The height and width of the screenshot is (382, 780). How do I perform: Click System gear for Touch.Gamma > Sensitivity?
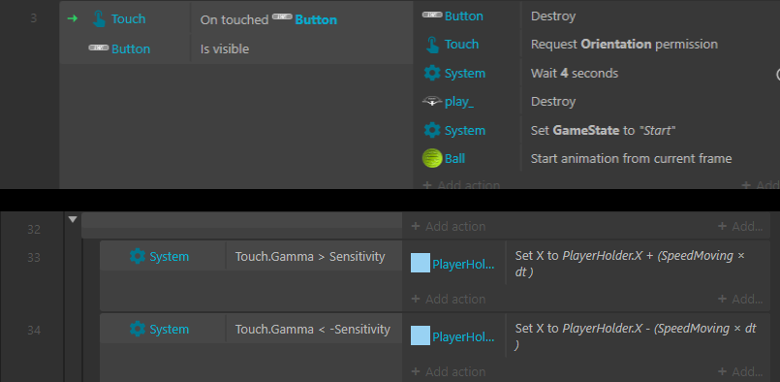pos(138,256)
